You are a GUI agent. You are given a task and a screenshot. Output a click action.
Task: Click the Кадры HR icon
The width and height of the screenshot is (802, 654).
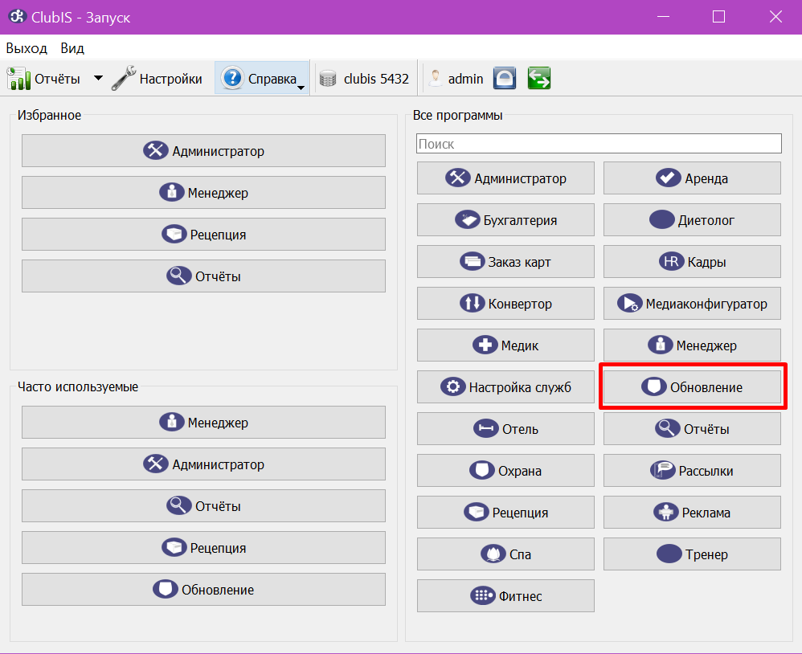click(671, 261)
